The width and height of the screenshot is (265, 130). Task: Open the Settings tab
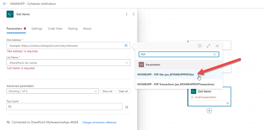click(37, 29)
